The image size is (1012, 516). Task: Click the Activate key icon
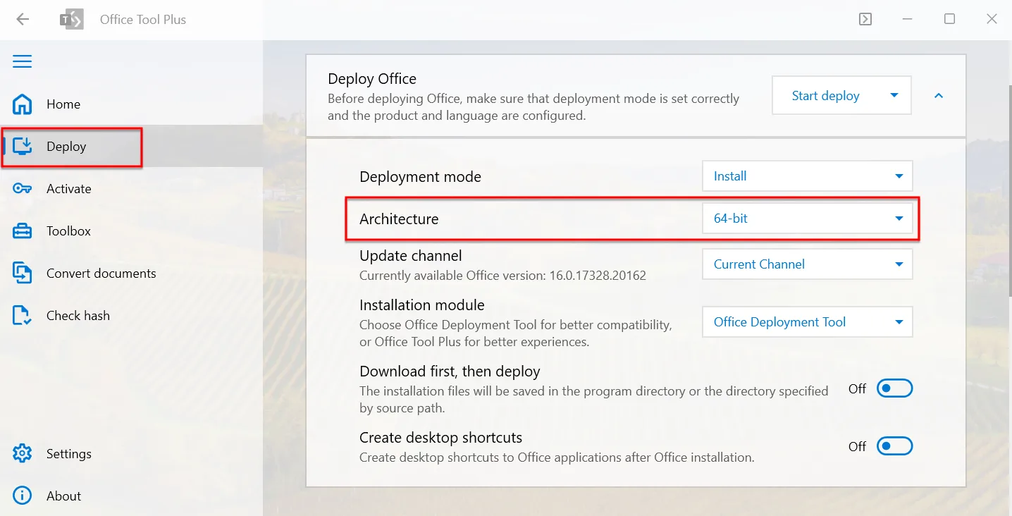(23, 189)
